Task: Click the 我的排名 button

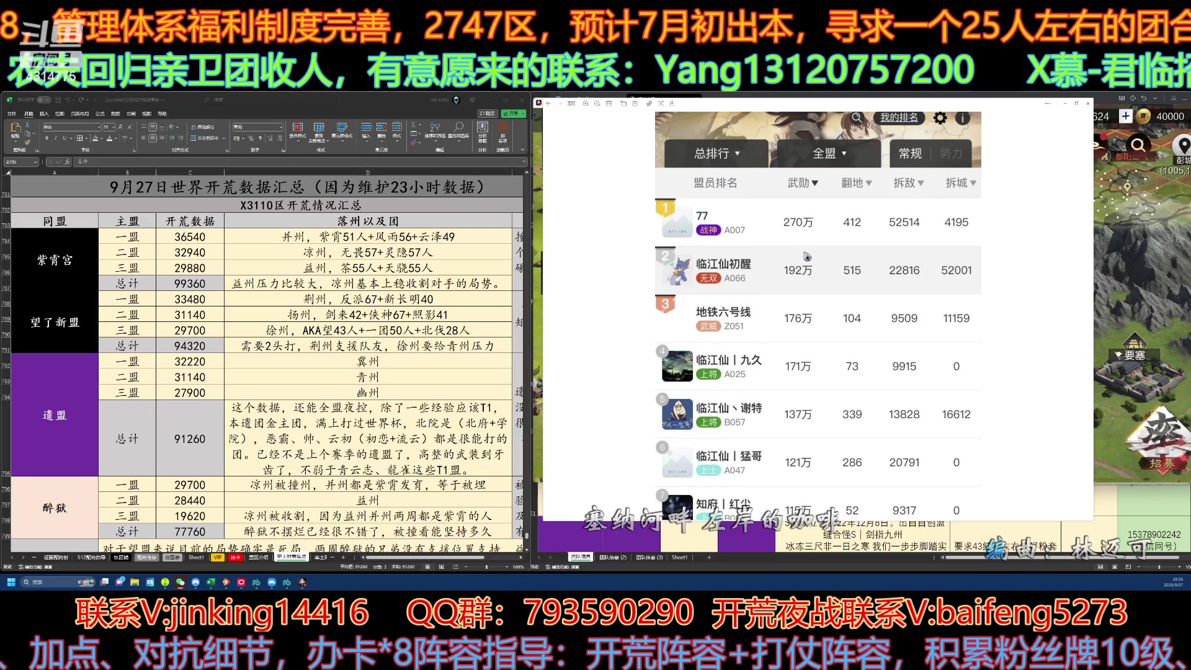Action: (x=899, y=118)
